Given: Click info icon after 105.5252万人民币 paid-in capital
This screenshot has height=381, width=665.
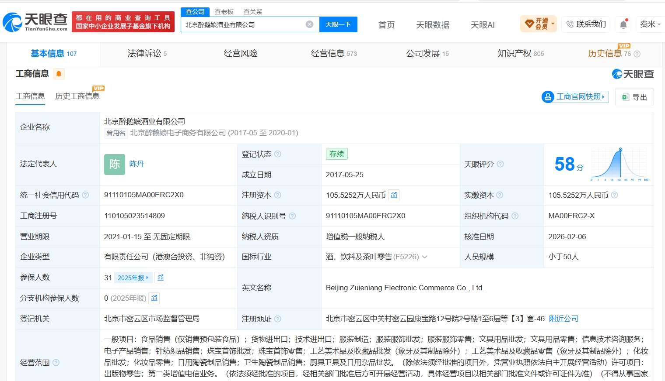Looking at the screenshot, I should (x=614, y=195).
